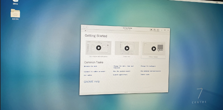This screenshot has width=223, height=110.
Task: Open the Launch applications link
Action: [120, 75]
